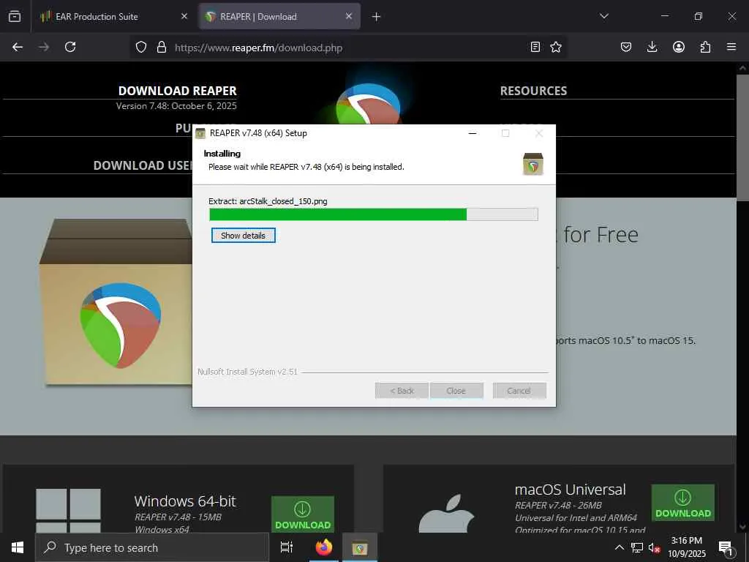The image size is (749, 562).
Task: Open DOWNLOAD USER GUIDE link on page
Action: click(143, 165)
